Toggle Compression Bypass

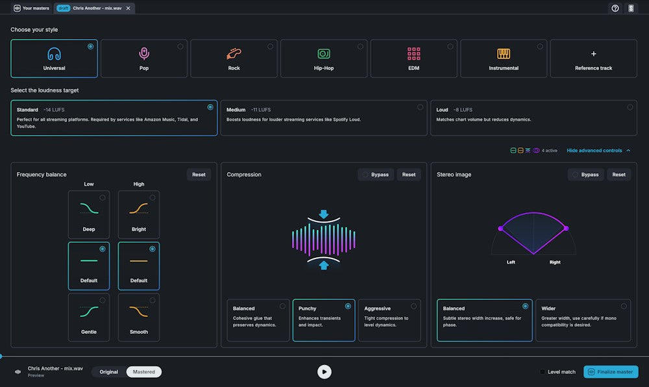376,175
